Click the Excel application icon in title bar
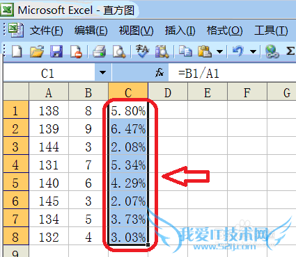Screen dimensions: 296x257 tap(7, 9)
